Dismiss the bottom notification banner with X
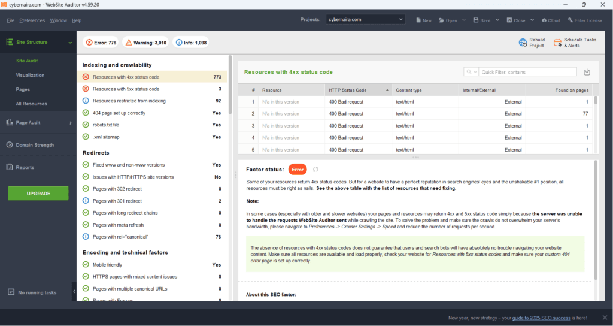 point(605,318)
